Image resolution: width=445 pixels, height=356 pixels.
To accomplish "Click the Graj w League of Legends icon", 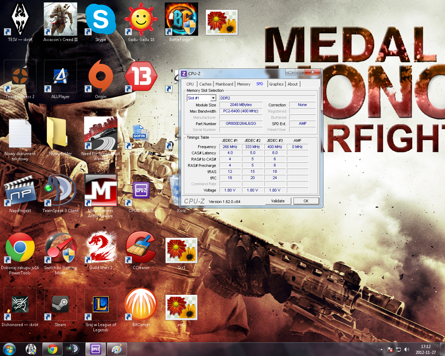I will (101, 310).
